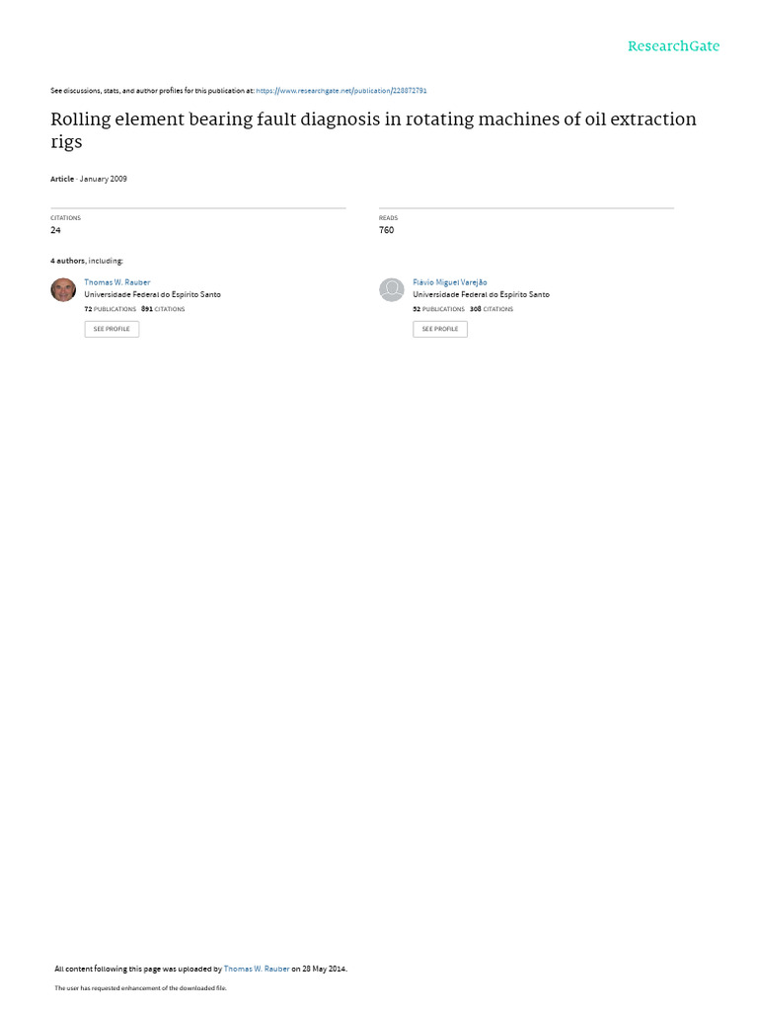Click 72 publications stat under Rauber
Screen dimensions: 758x1011
(111, 309)
